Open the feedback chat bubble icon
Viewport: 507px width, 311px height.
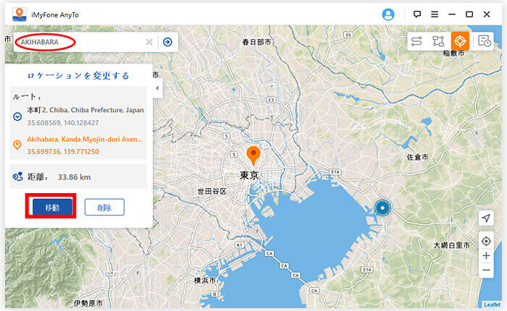417,14
